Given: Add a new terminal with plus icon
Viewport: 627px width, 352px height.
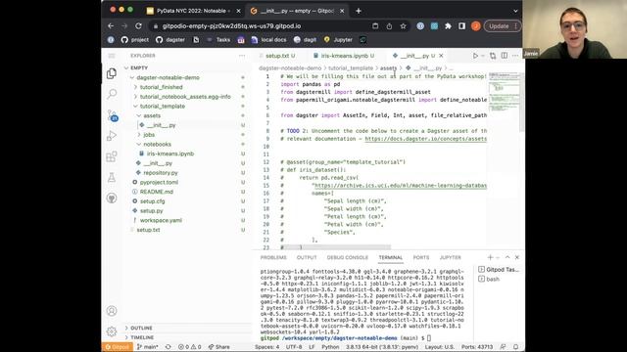Looking at the screenshot, I should click(490, 257).
